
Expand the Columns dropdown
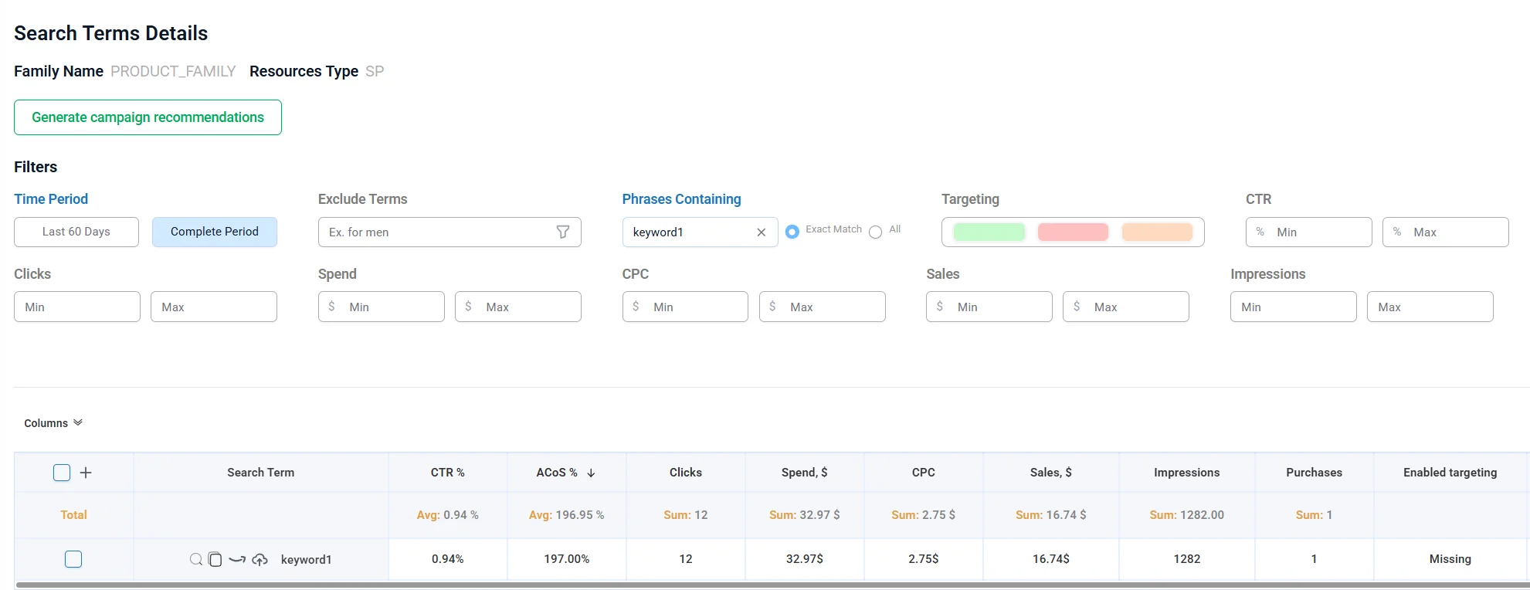pyautogui.click(x=53, y=423)
